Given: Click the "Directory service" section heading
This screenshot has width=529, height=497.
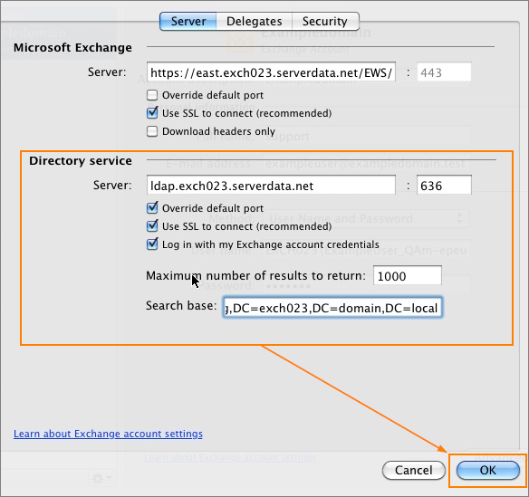Looking at the screenshot, I should [81, 161].
